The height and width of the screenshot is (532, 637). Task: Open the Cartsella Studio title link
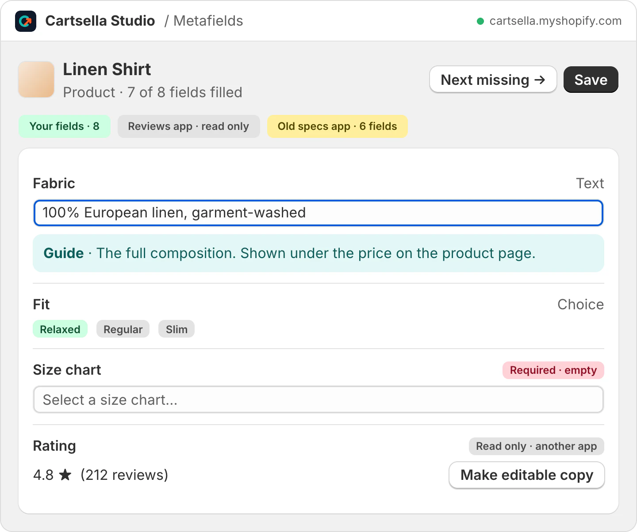[100, 21]
